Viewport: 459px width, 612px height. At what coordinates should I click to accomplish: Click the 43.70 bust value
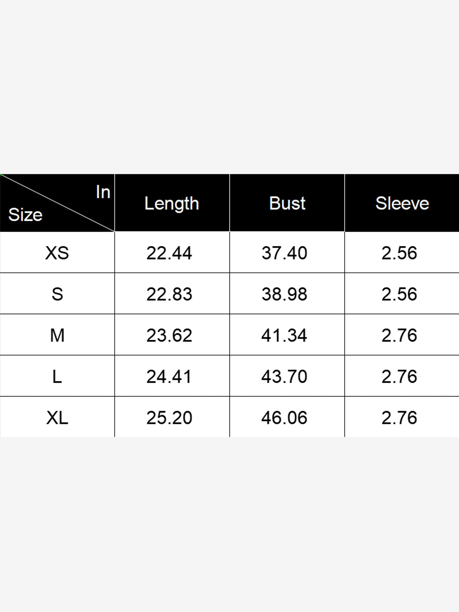tap(284, 377)
